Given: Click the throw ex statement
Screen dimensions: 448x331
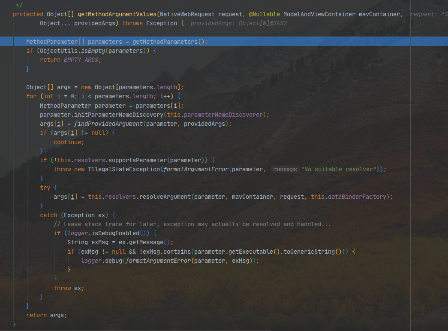Looking at the screenshot, I should tap(69, 288).
